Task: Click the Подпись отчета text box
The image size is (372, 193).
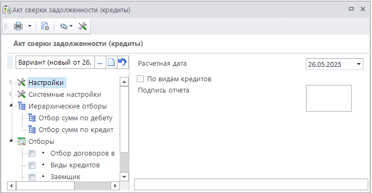Action: click(x=329, y=98)
